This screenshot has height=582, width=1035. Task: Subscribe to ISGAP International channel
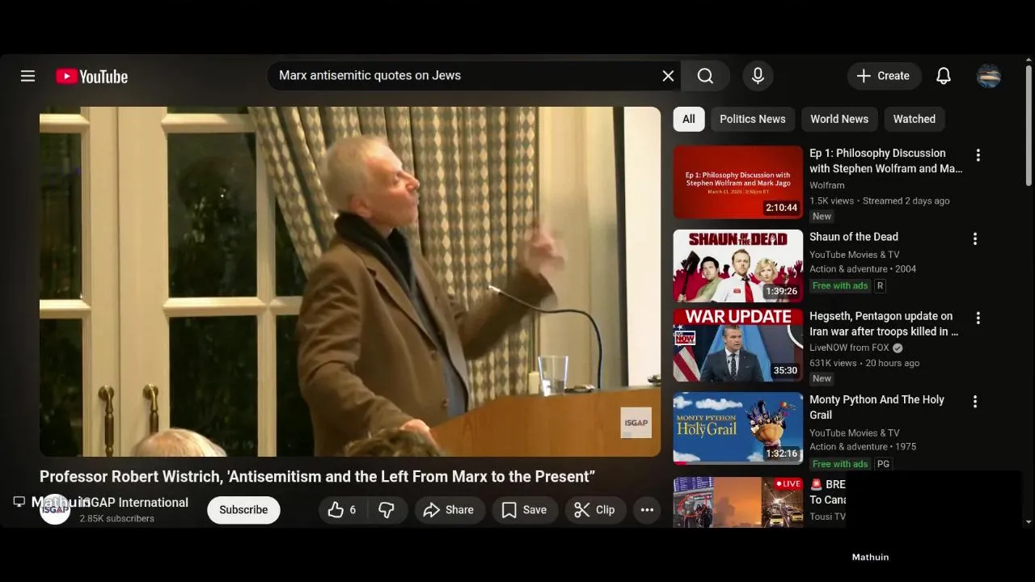tap(243, 510)
